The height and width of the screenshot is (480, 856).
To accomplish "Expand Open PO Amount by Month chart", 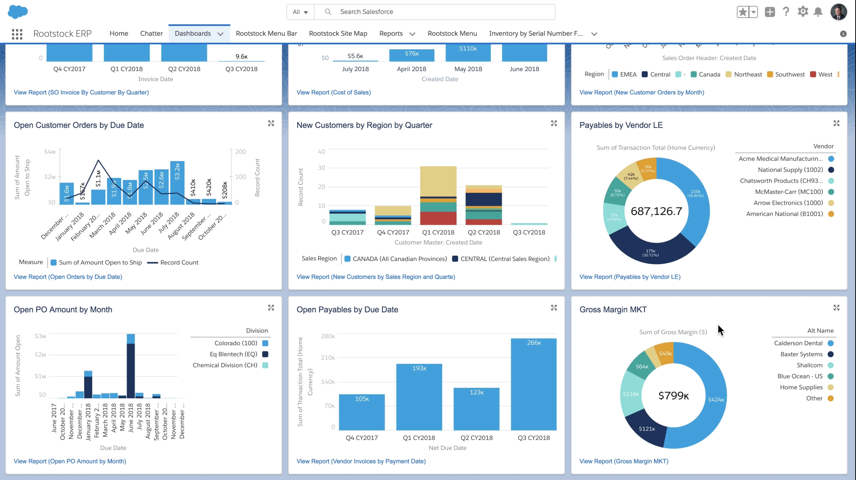I will (271, 308).
